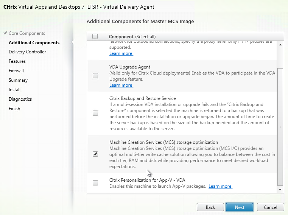Image resolution: width=288 pixels, height=215 pixels.
Task: Open Learn more link for App-V packages
Action: (220, 186)
